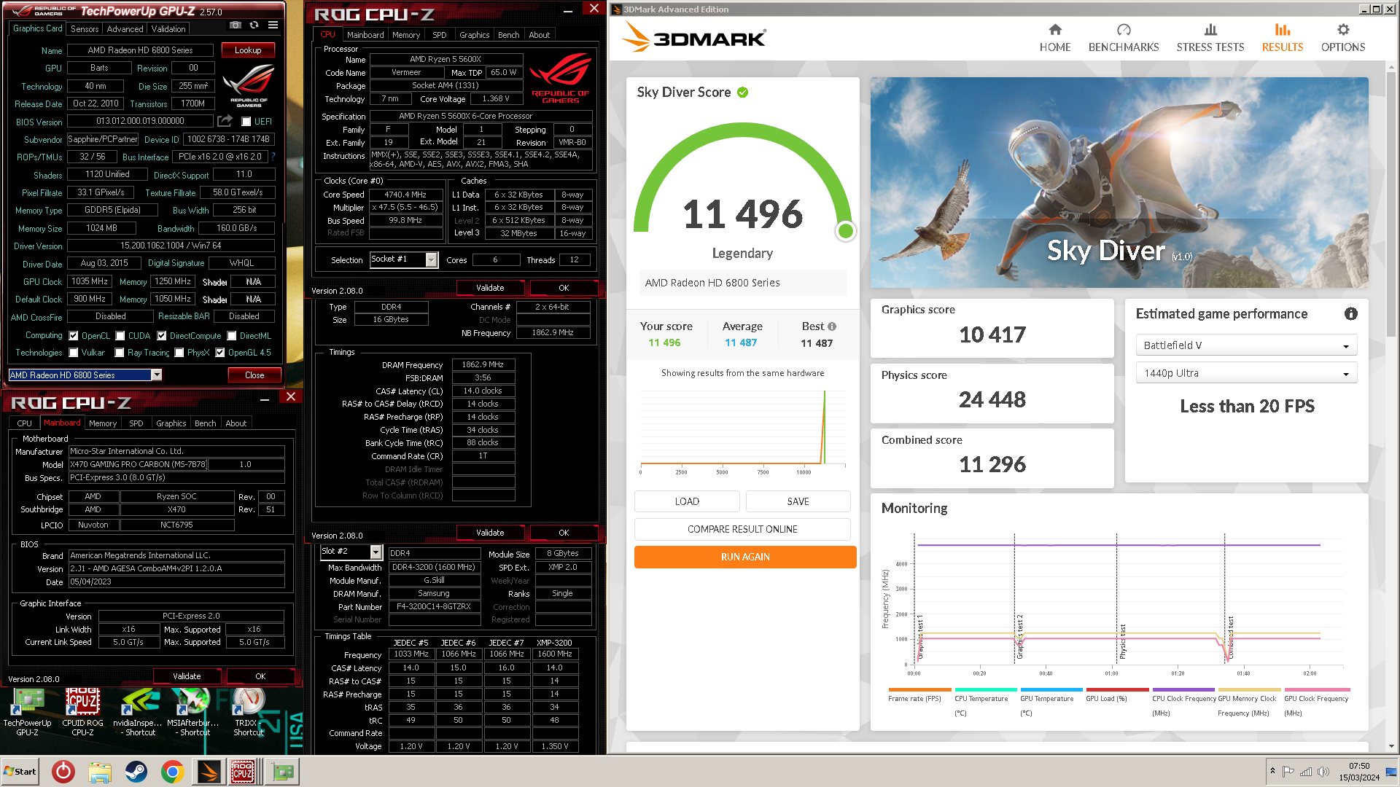Switch to GPU-Z taskbar button
Screen dimensions: 1400x787
click(x=283, y=771)
